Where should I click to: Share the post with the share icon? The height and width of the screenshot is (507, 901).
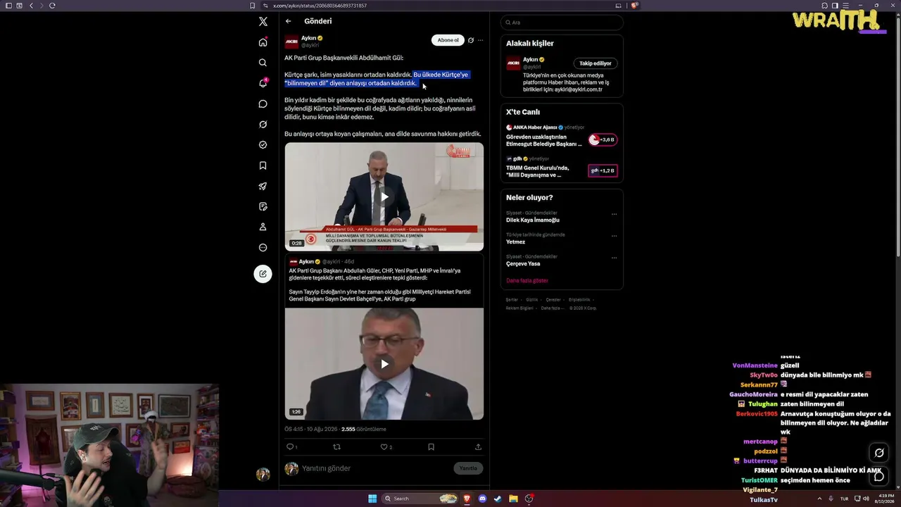coord(478,446)
